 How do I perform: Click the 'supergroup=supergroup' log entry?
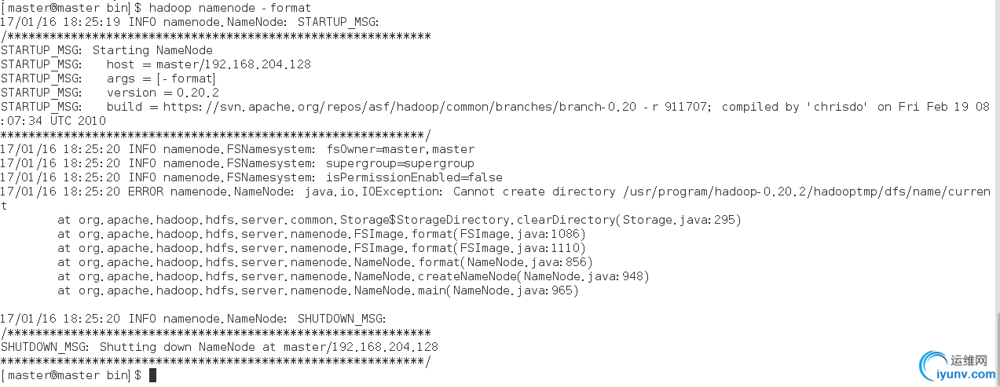click(401, 163)
